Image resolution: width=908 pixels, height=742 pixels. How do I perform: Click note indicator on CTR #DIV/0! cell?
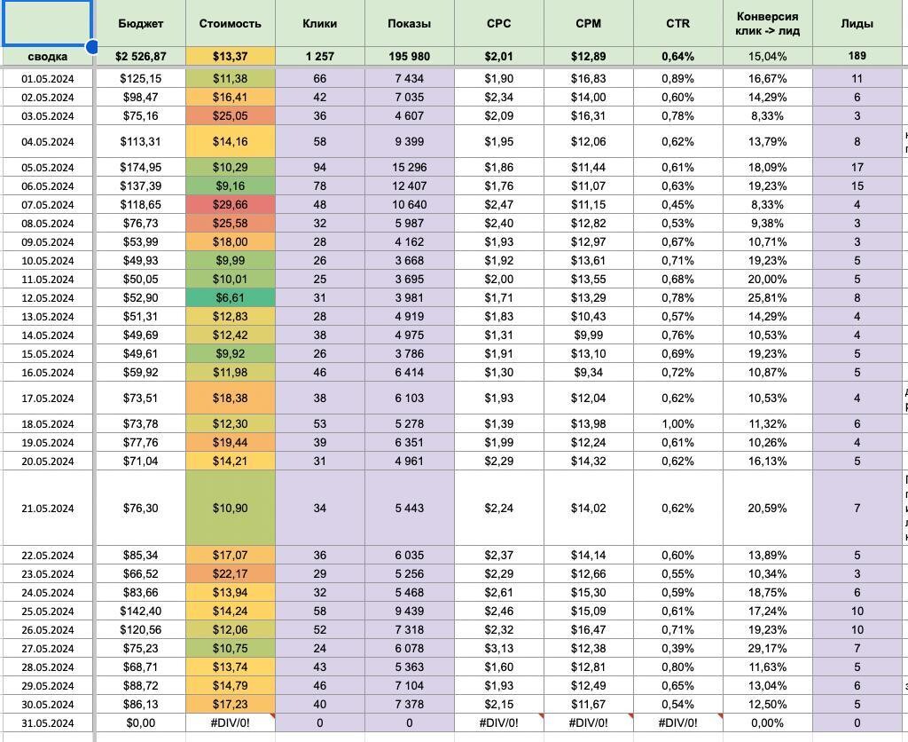tap(720, 716)
